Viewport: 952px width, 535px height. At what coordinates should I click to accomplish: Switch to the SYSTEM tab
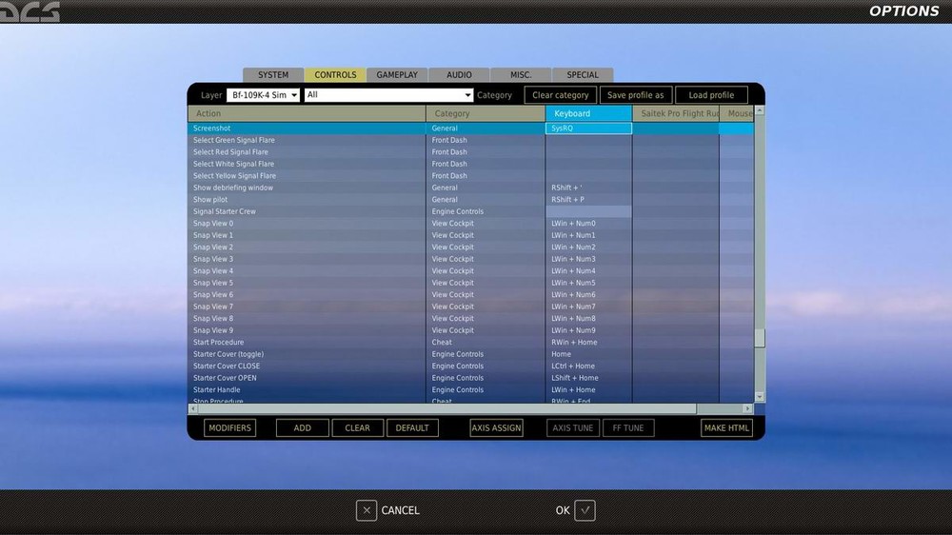273,74
